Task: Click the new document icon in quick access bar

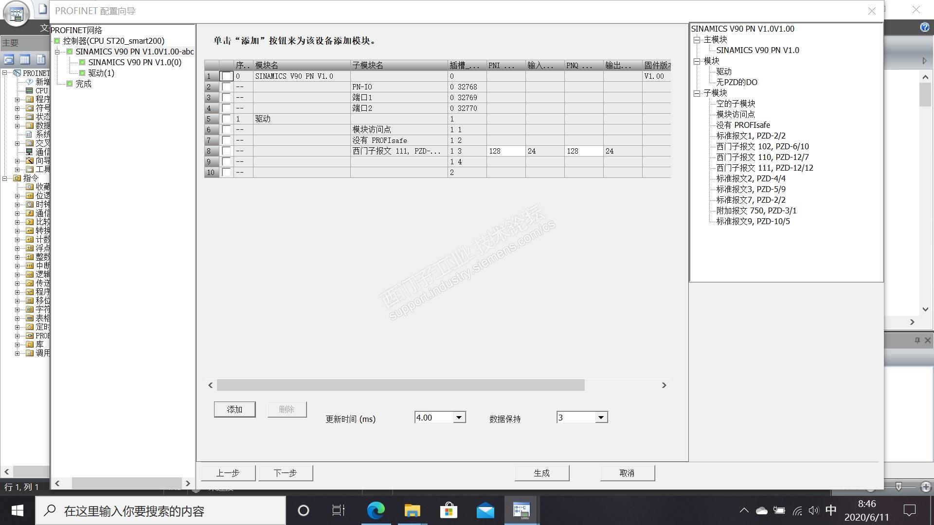Action: click(43, 9)
